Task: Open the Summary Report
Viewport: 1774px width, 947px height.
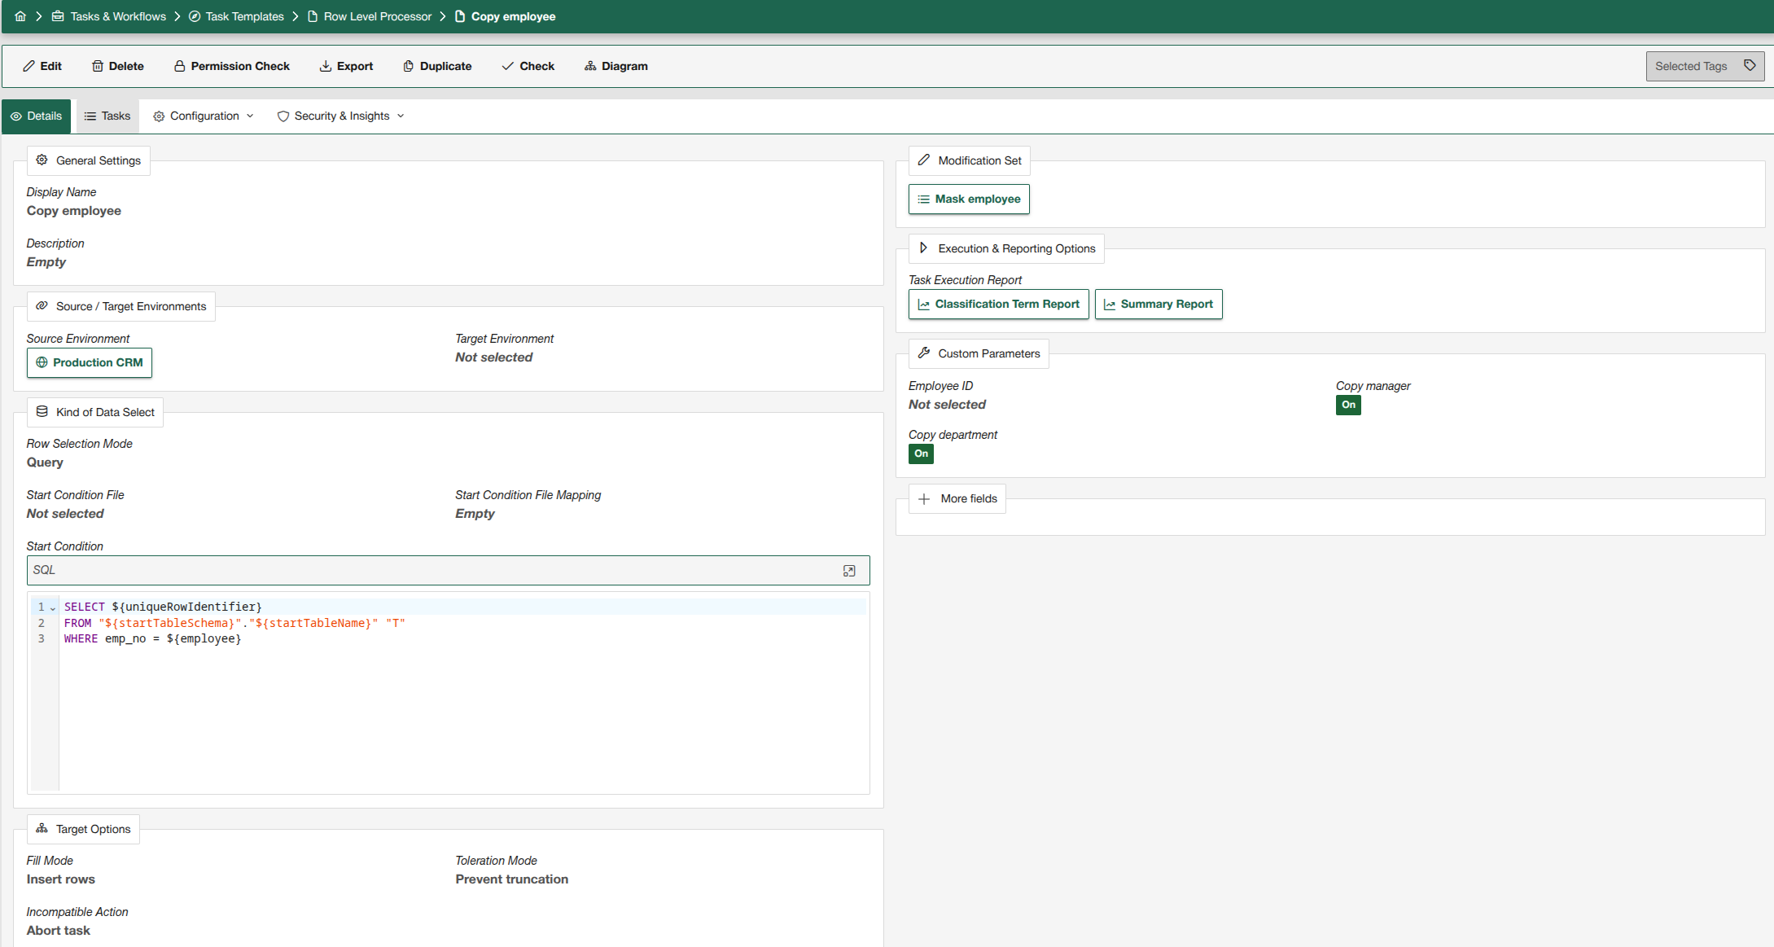Action: point(1159,304)
